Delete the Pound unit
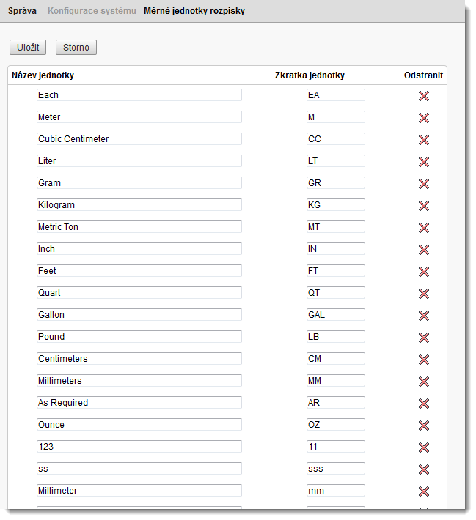Screen dimensions: 476x520 coord(423,338)
